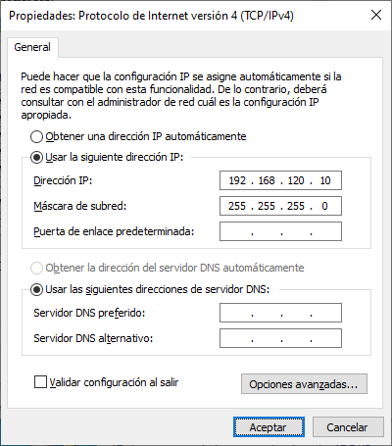
Task: Click the Servidor DNS alternativo field
Action: click(x=280, y=338)
